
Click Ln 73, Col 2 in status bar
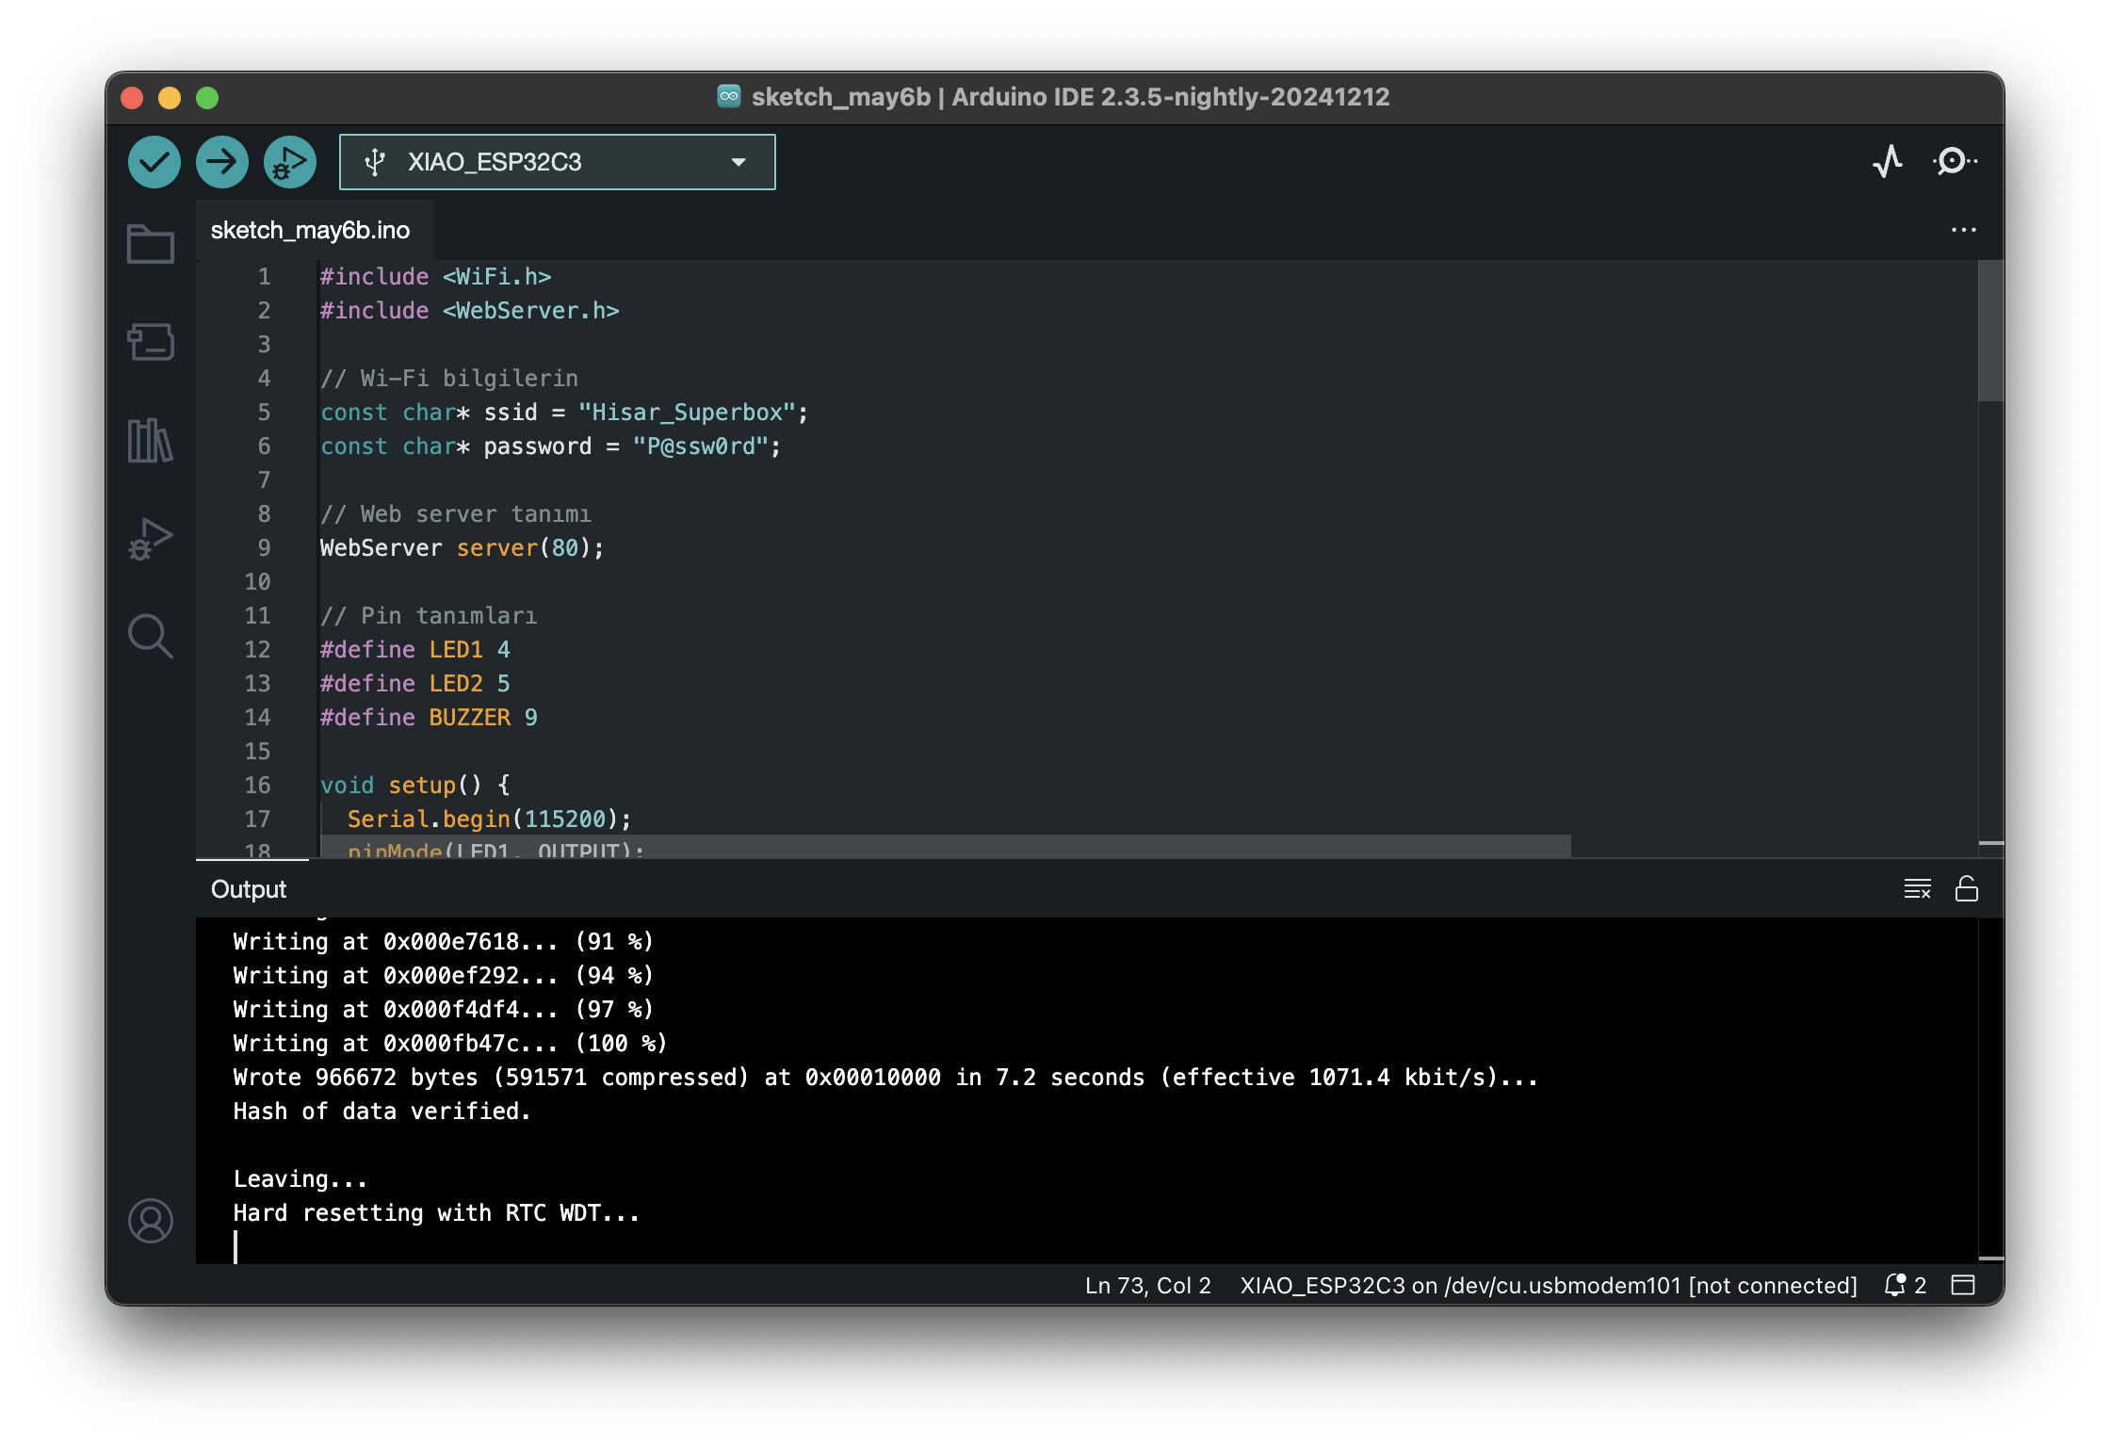[1147, 1285]
